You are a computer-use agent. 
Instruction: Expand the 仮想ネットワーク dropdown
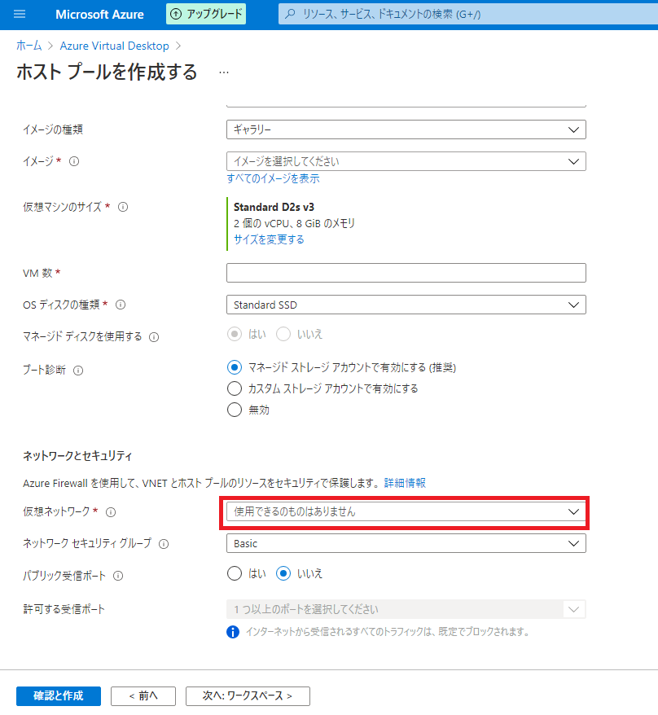[x=406, y=511]
